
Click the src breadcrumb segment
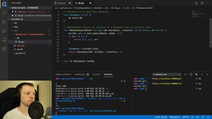click(56, 8)
